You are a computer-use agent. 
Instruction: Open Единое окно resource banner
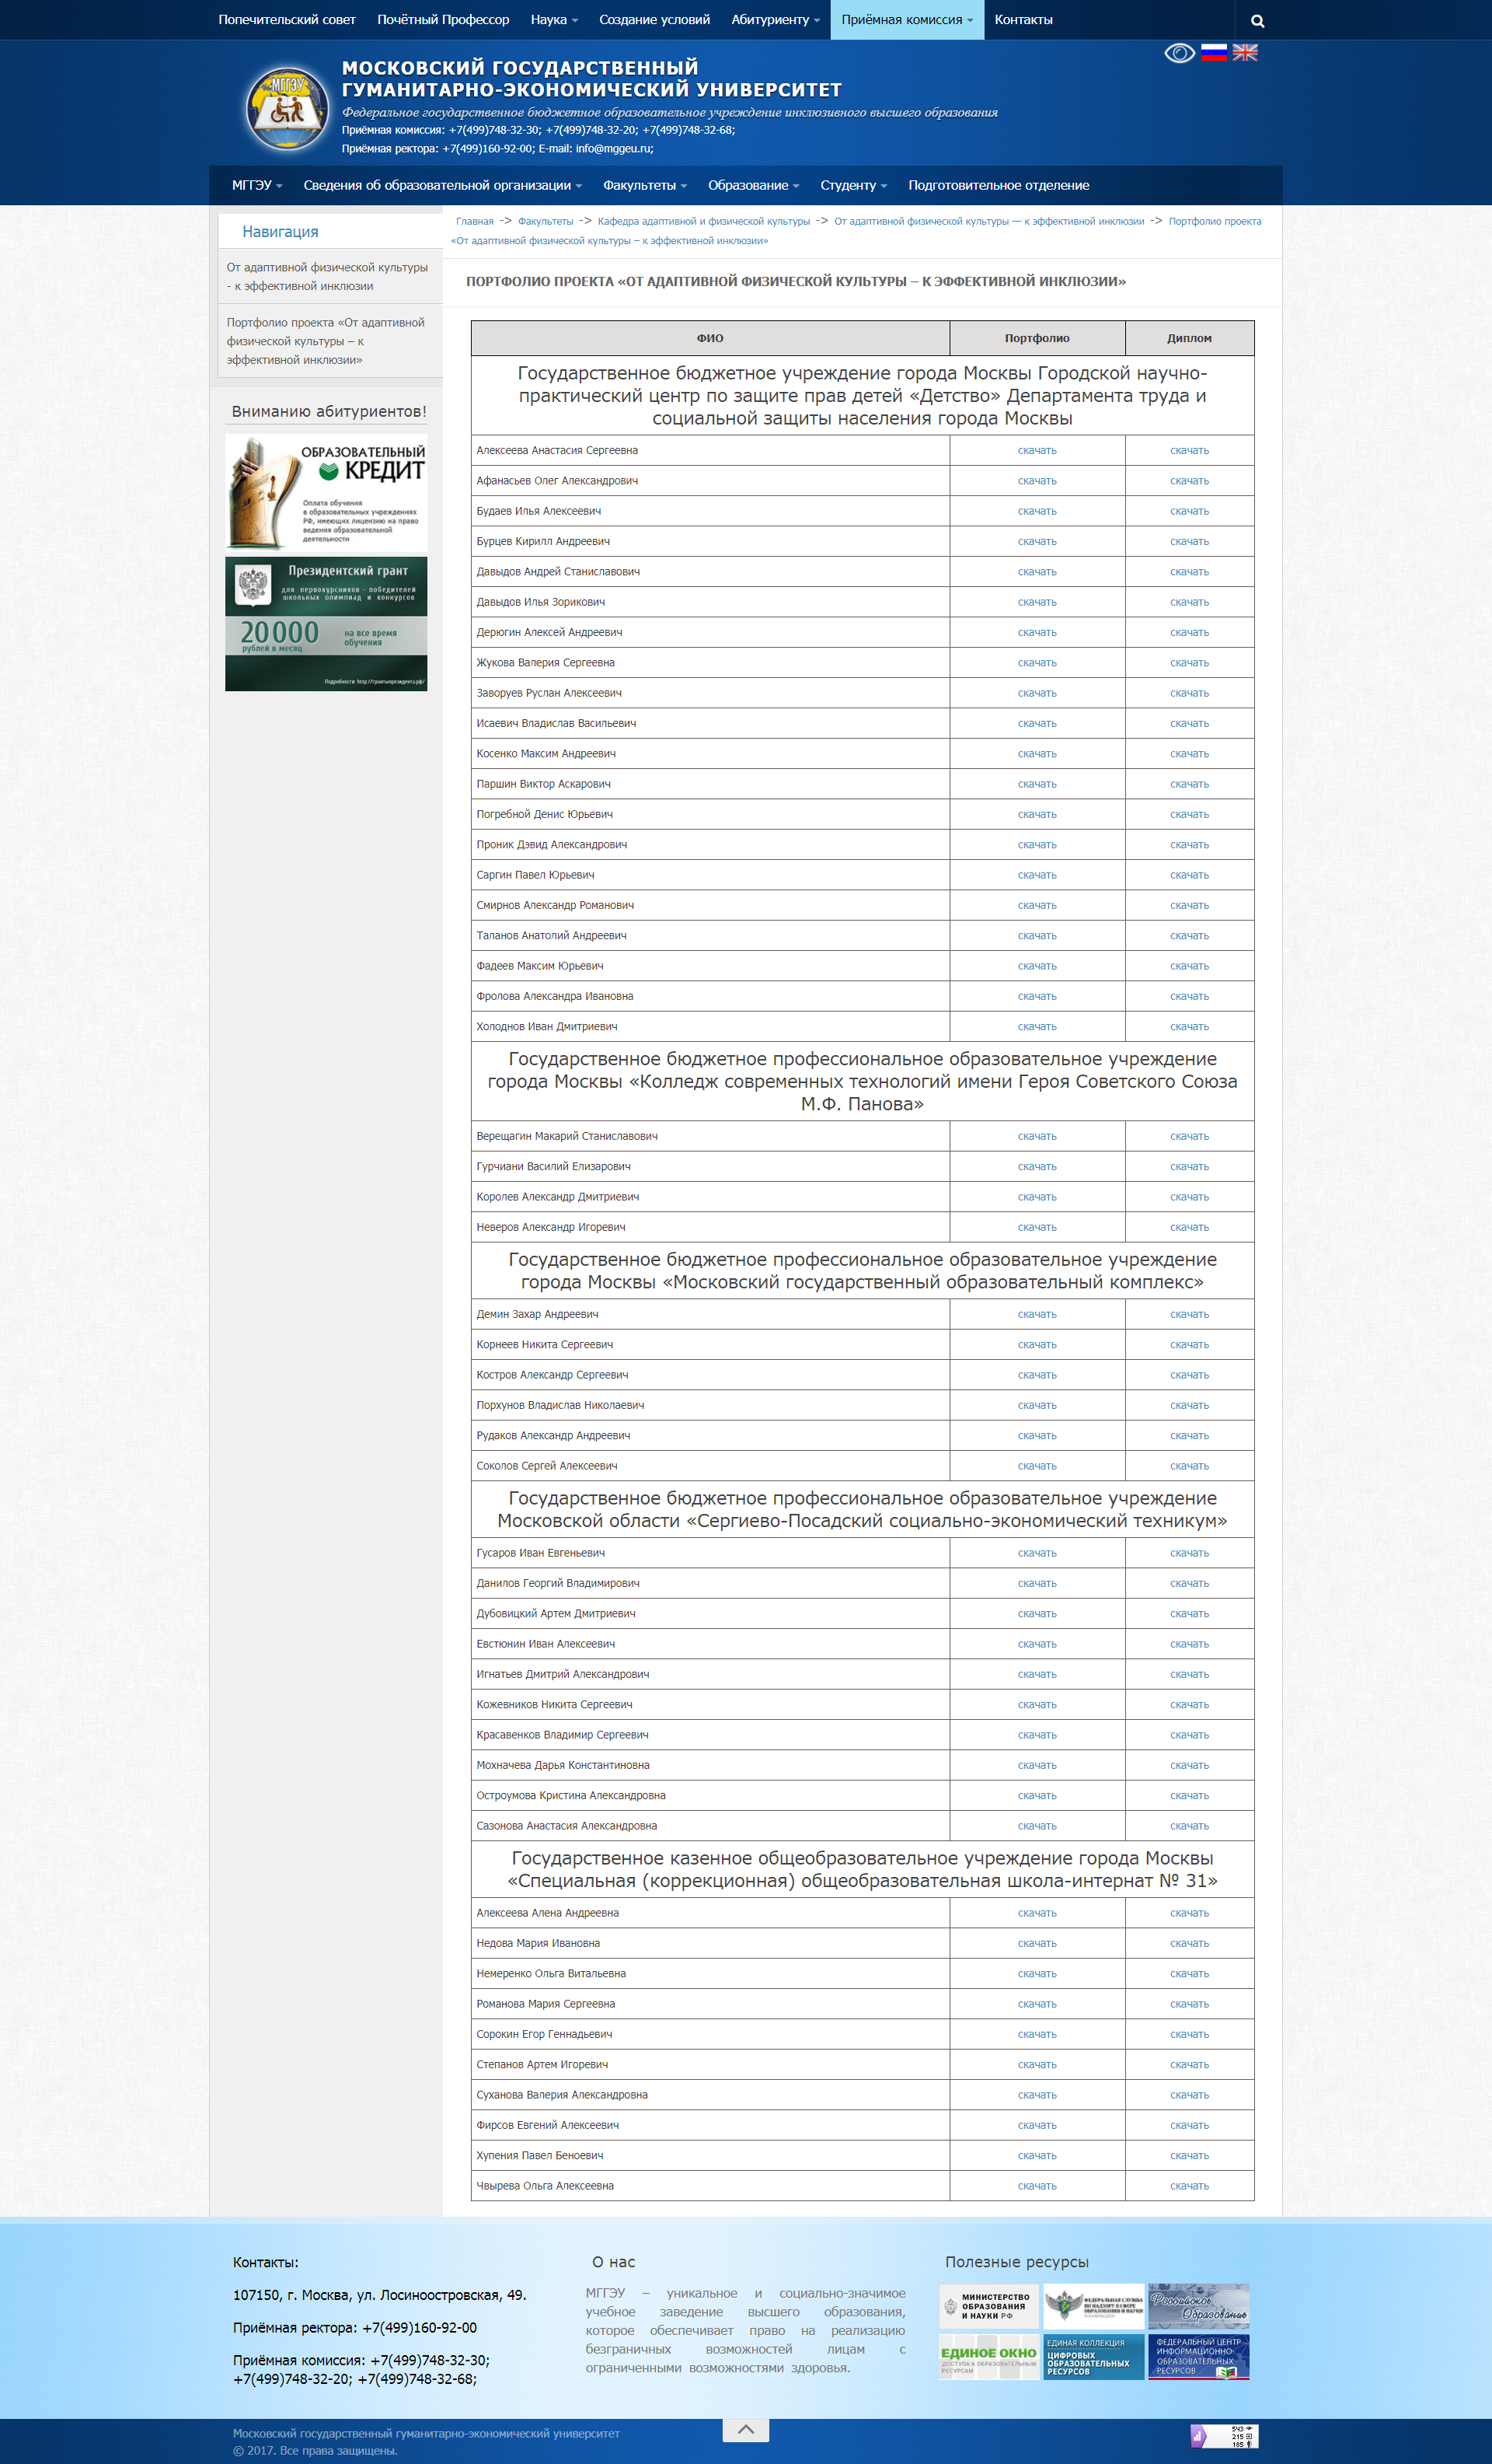point(989,2357)
